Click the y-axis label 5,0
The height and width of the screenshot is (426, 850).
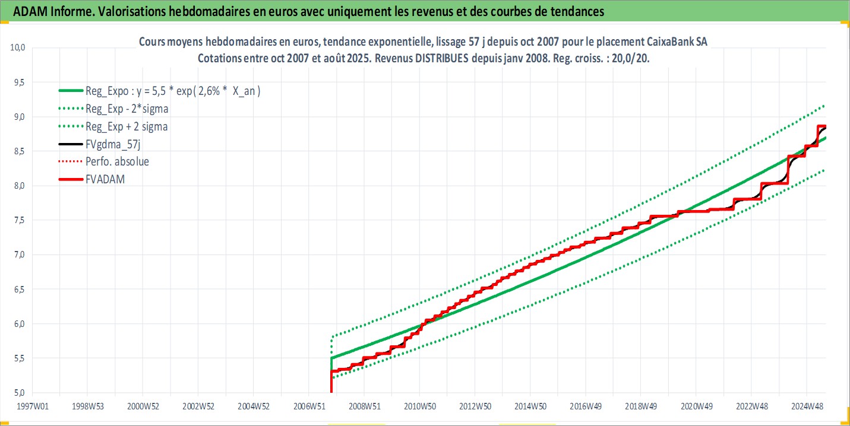[x=19, y=393]
